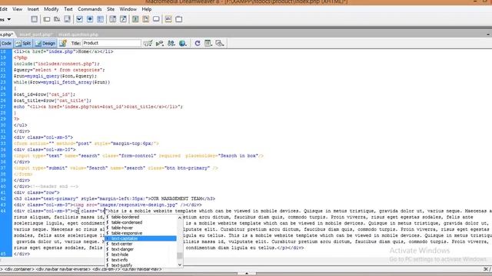The height and width of the screenshot is (276, 492).
Task: Click the Live Data view icon
Action: tap(63, 43)
